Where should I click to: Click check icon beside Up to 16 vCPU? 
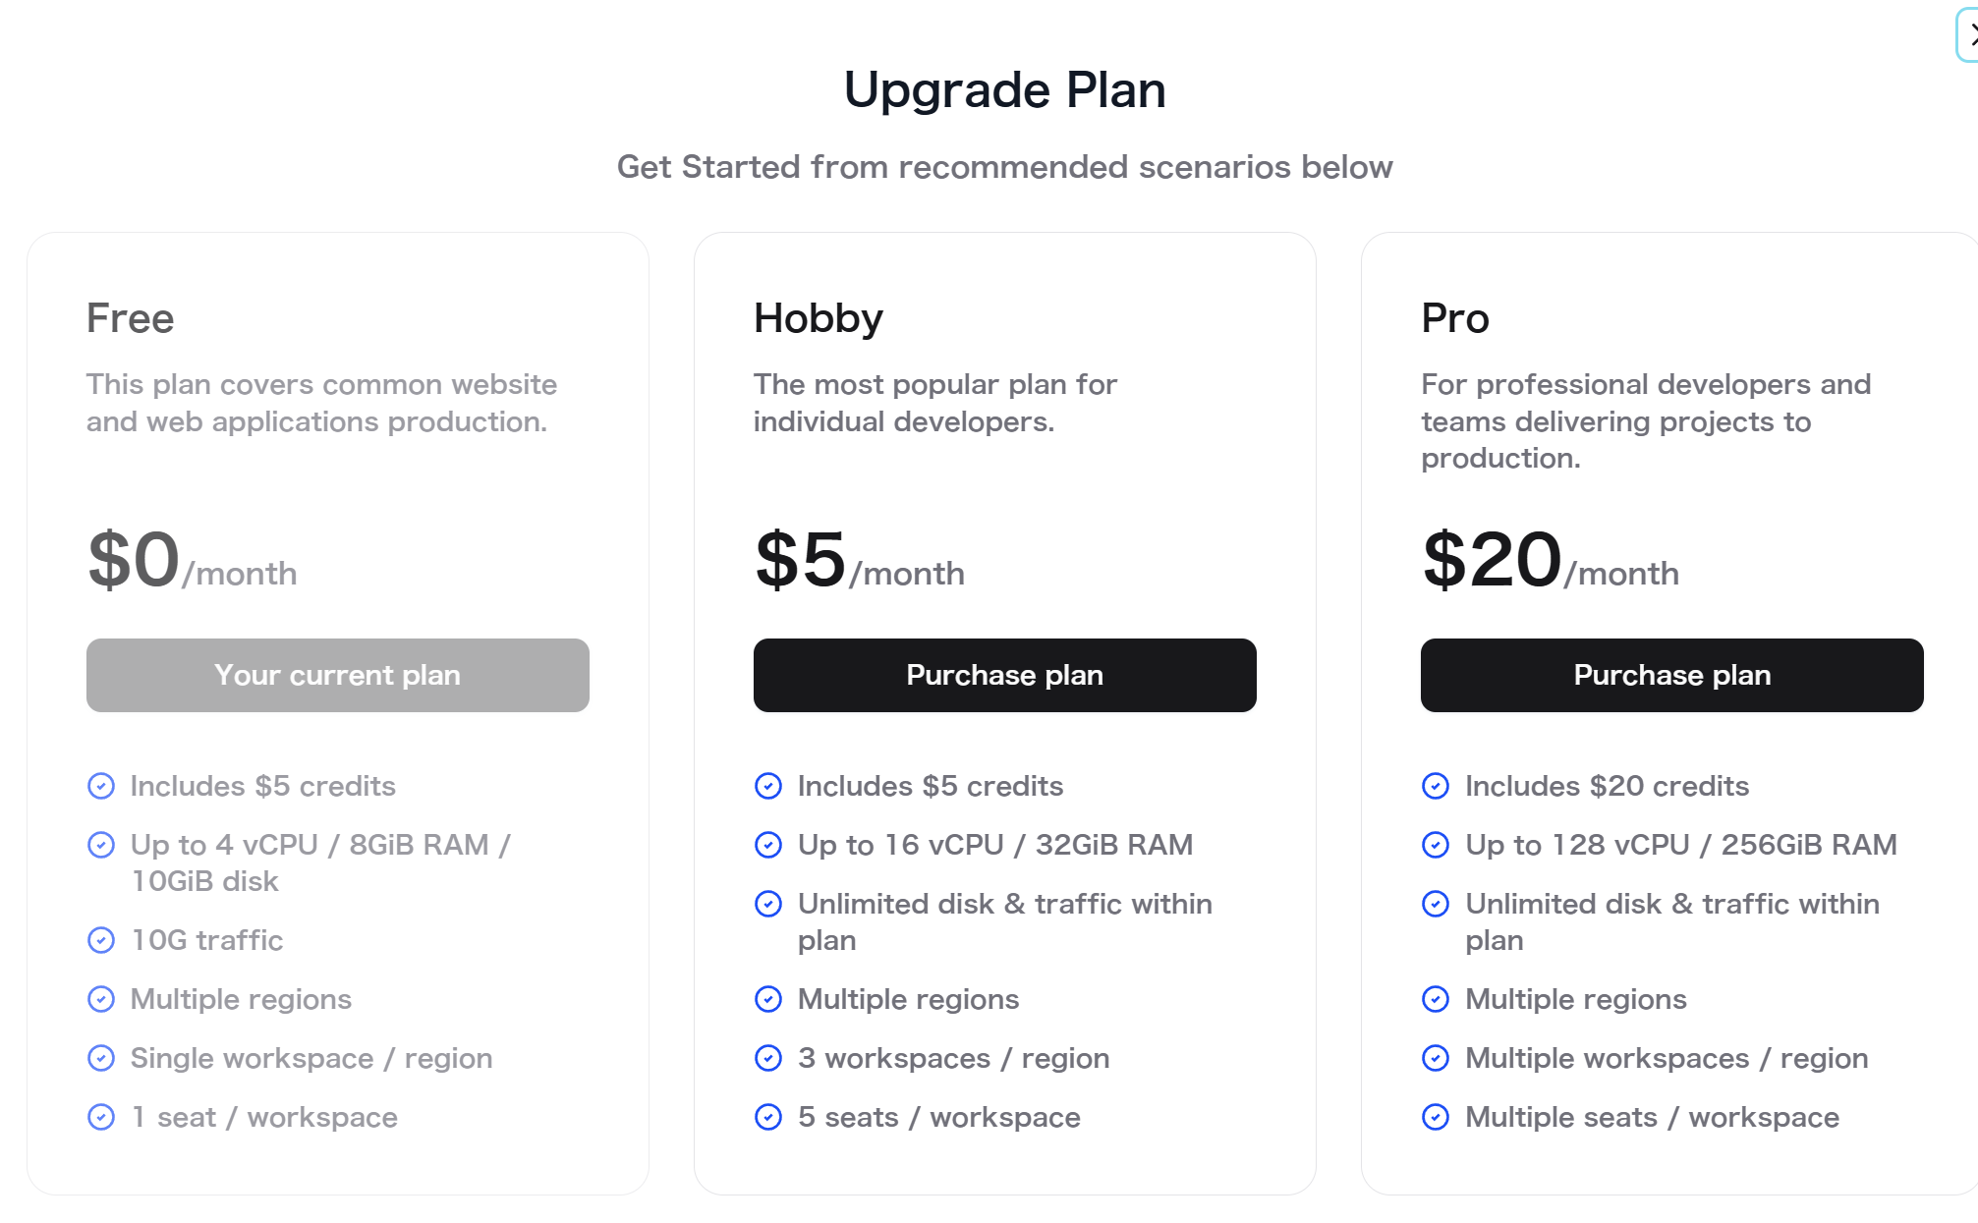(768, 845)
